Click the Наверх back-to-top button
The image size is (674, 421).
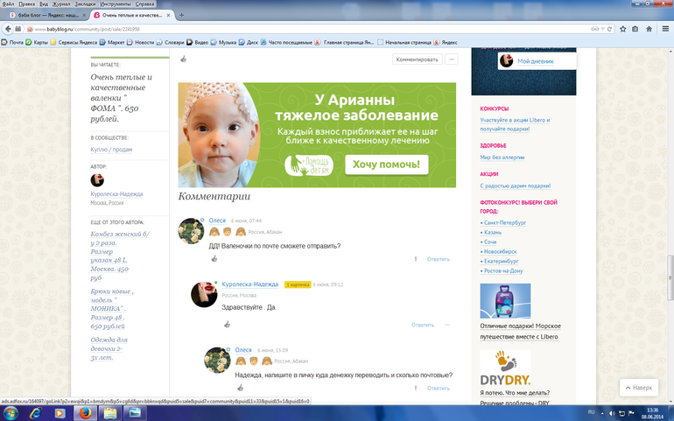(639, 388)
